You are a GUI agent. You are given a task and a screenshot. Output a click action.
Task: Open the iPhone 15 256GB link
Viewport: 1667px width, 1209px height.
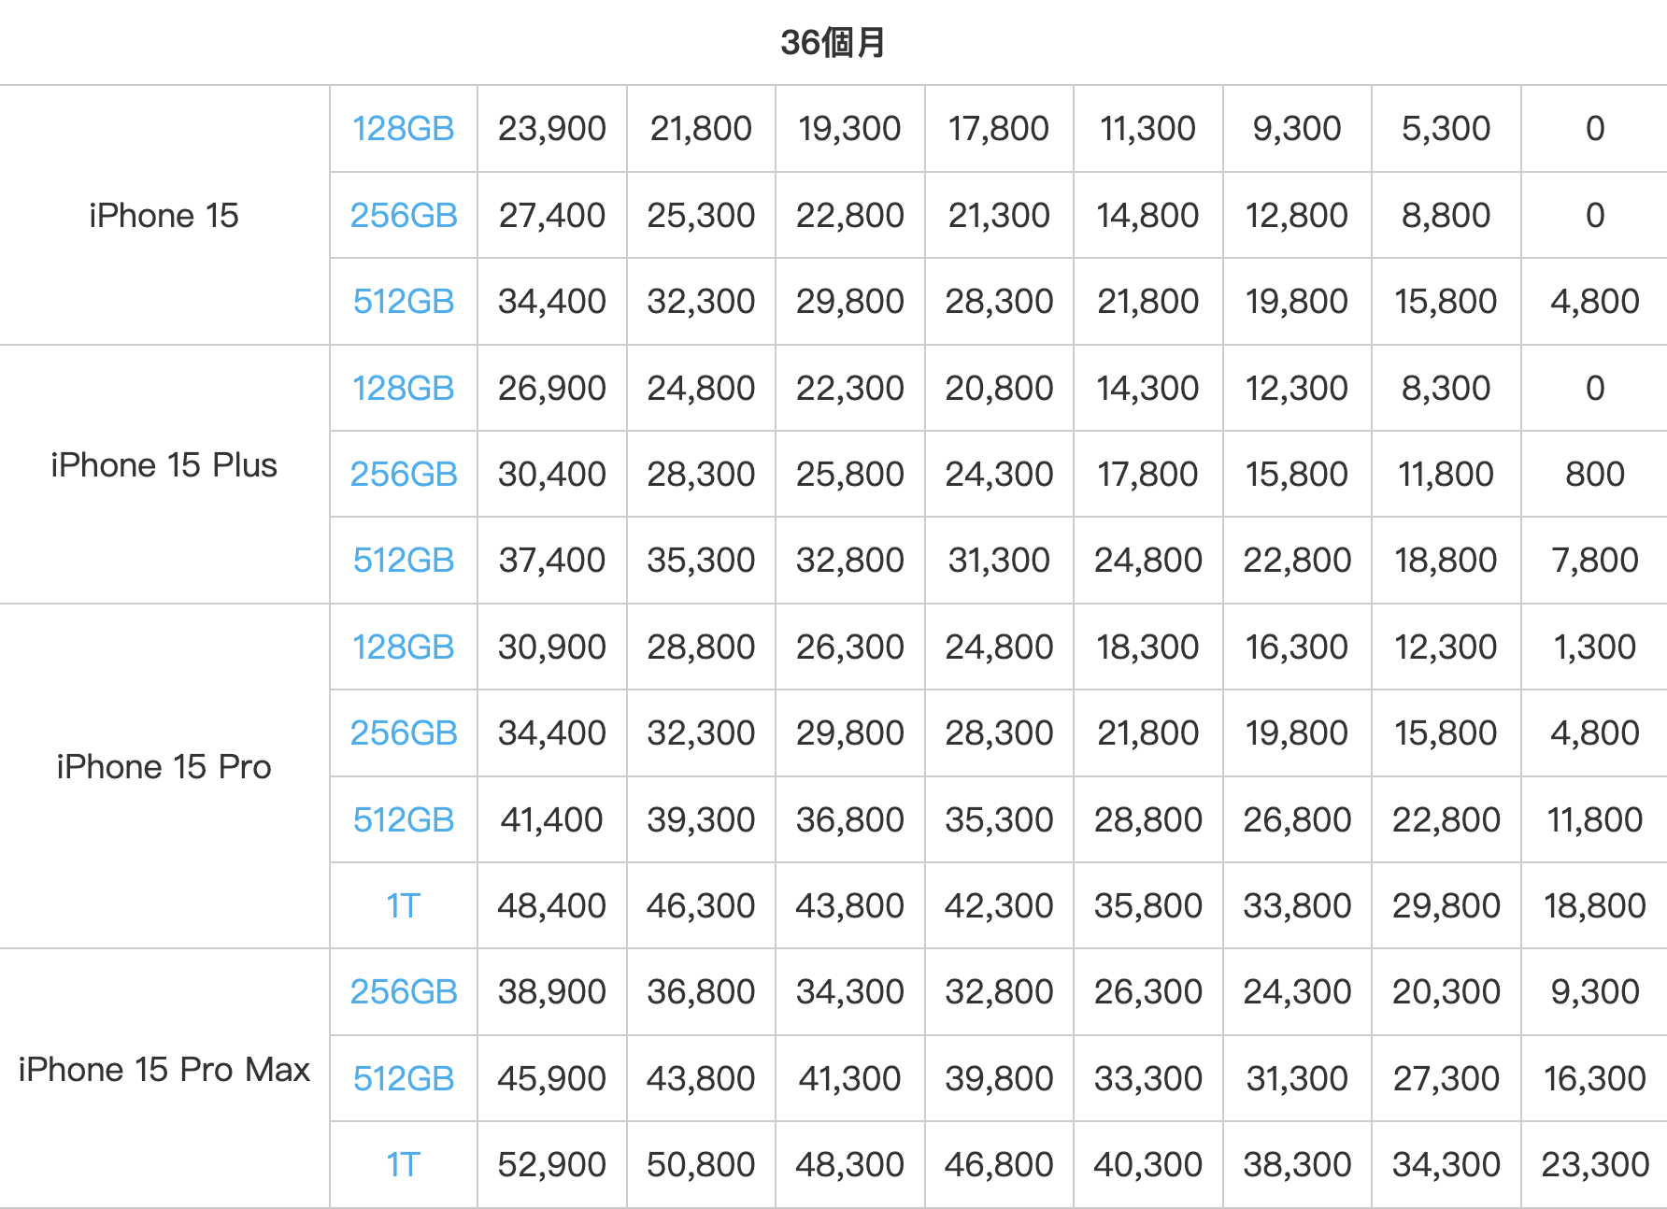coord(403,216)
